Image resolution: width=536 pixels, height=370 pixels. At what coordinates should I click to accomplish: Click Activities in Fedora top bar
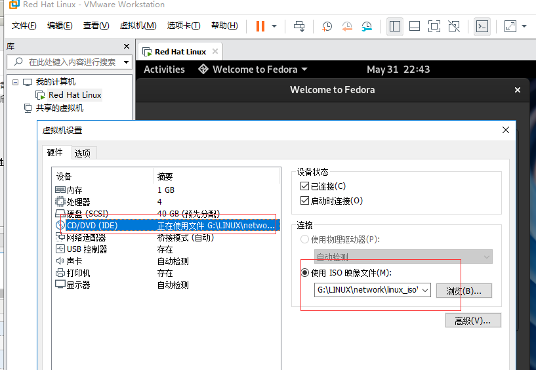(164, 70)
